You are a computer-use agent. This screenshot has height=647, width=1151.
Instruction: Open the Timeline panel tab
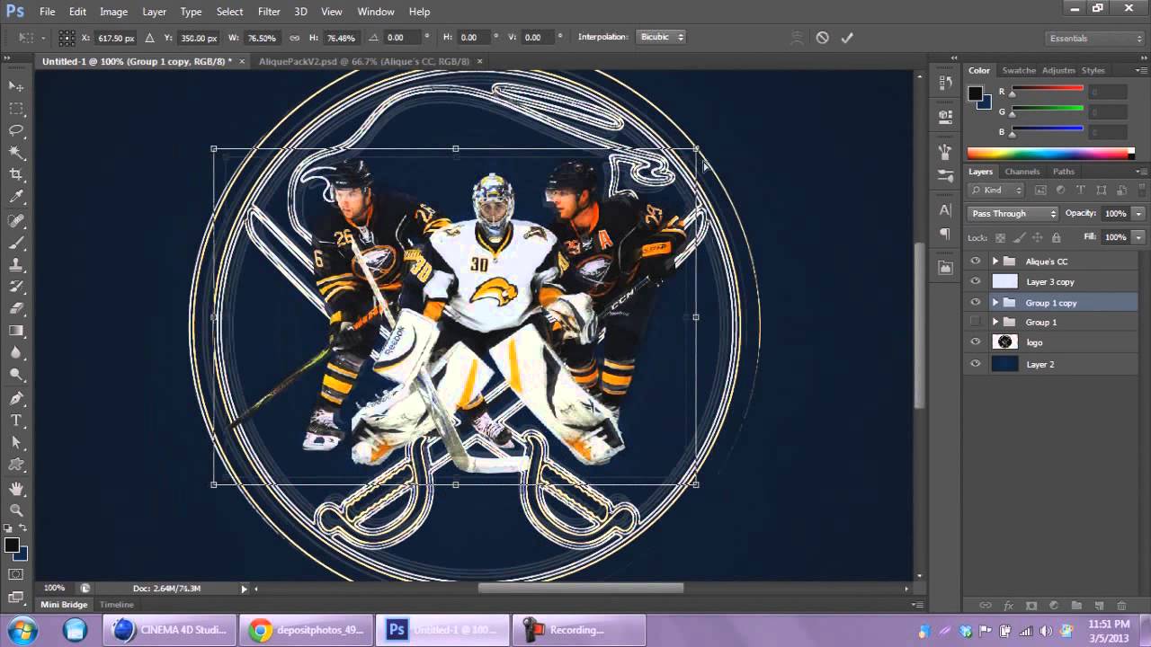tap(117, 605)
